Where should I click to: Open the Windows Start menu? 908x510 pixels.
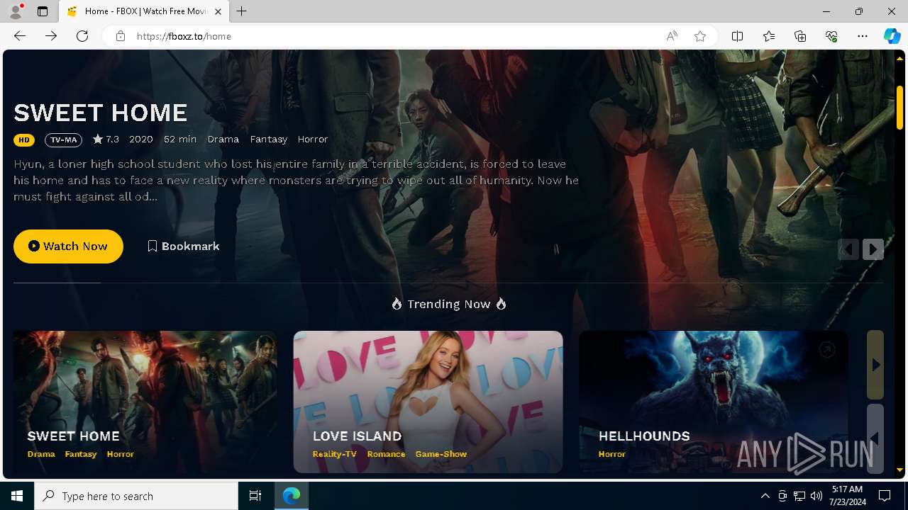pos(17,496)
